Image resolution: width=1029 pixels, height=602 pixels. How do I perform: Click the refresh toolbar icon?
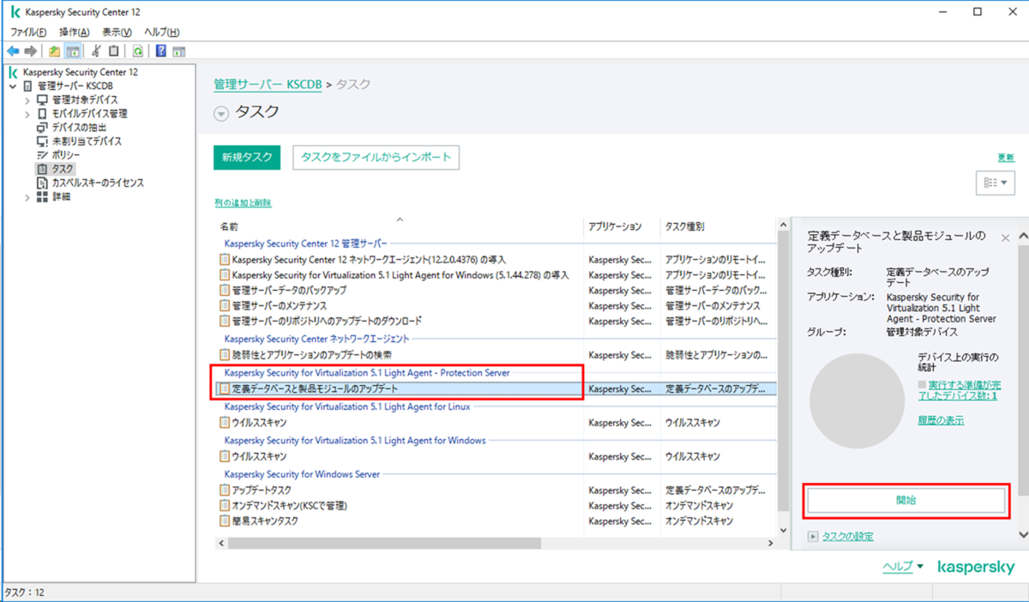(x=138, y=51)
